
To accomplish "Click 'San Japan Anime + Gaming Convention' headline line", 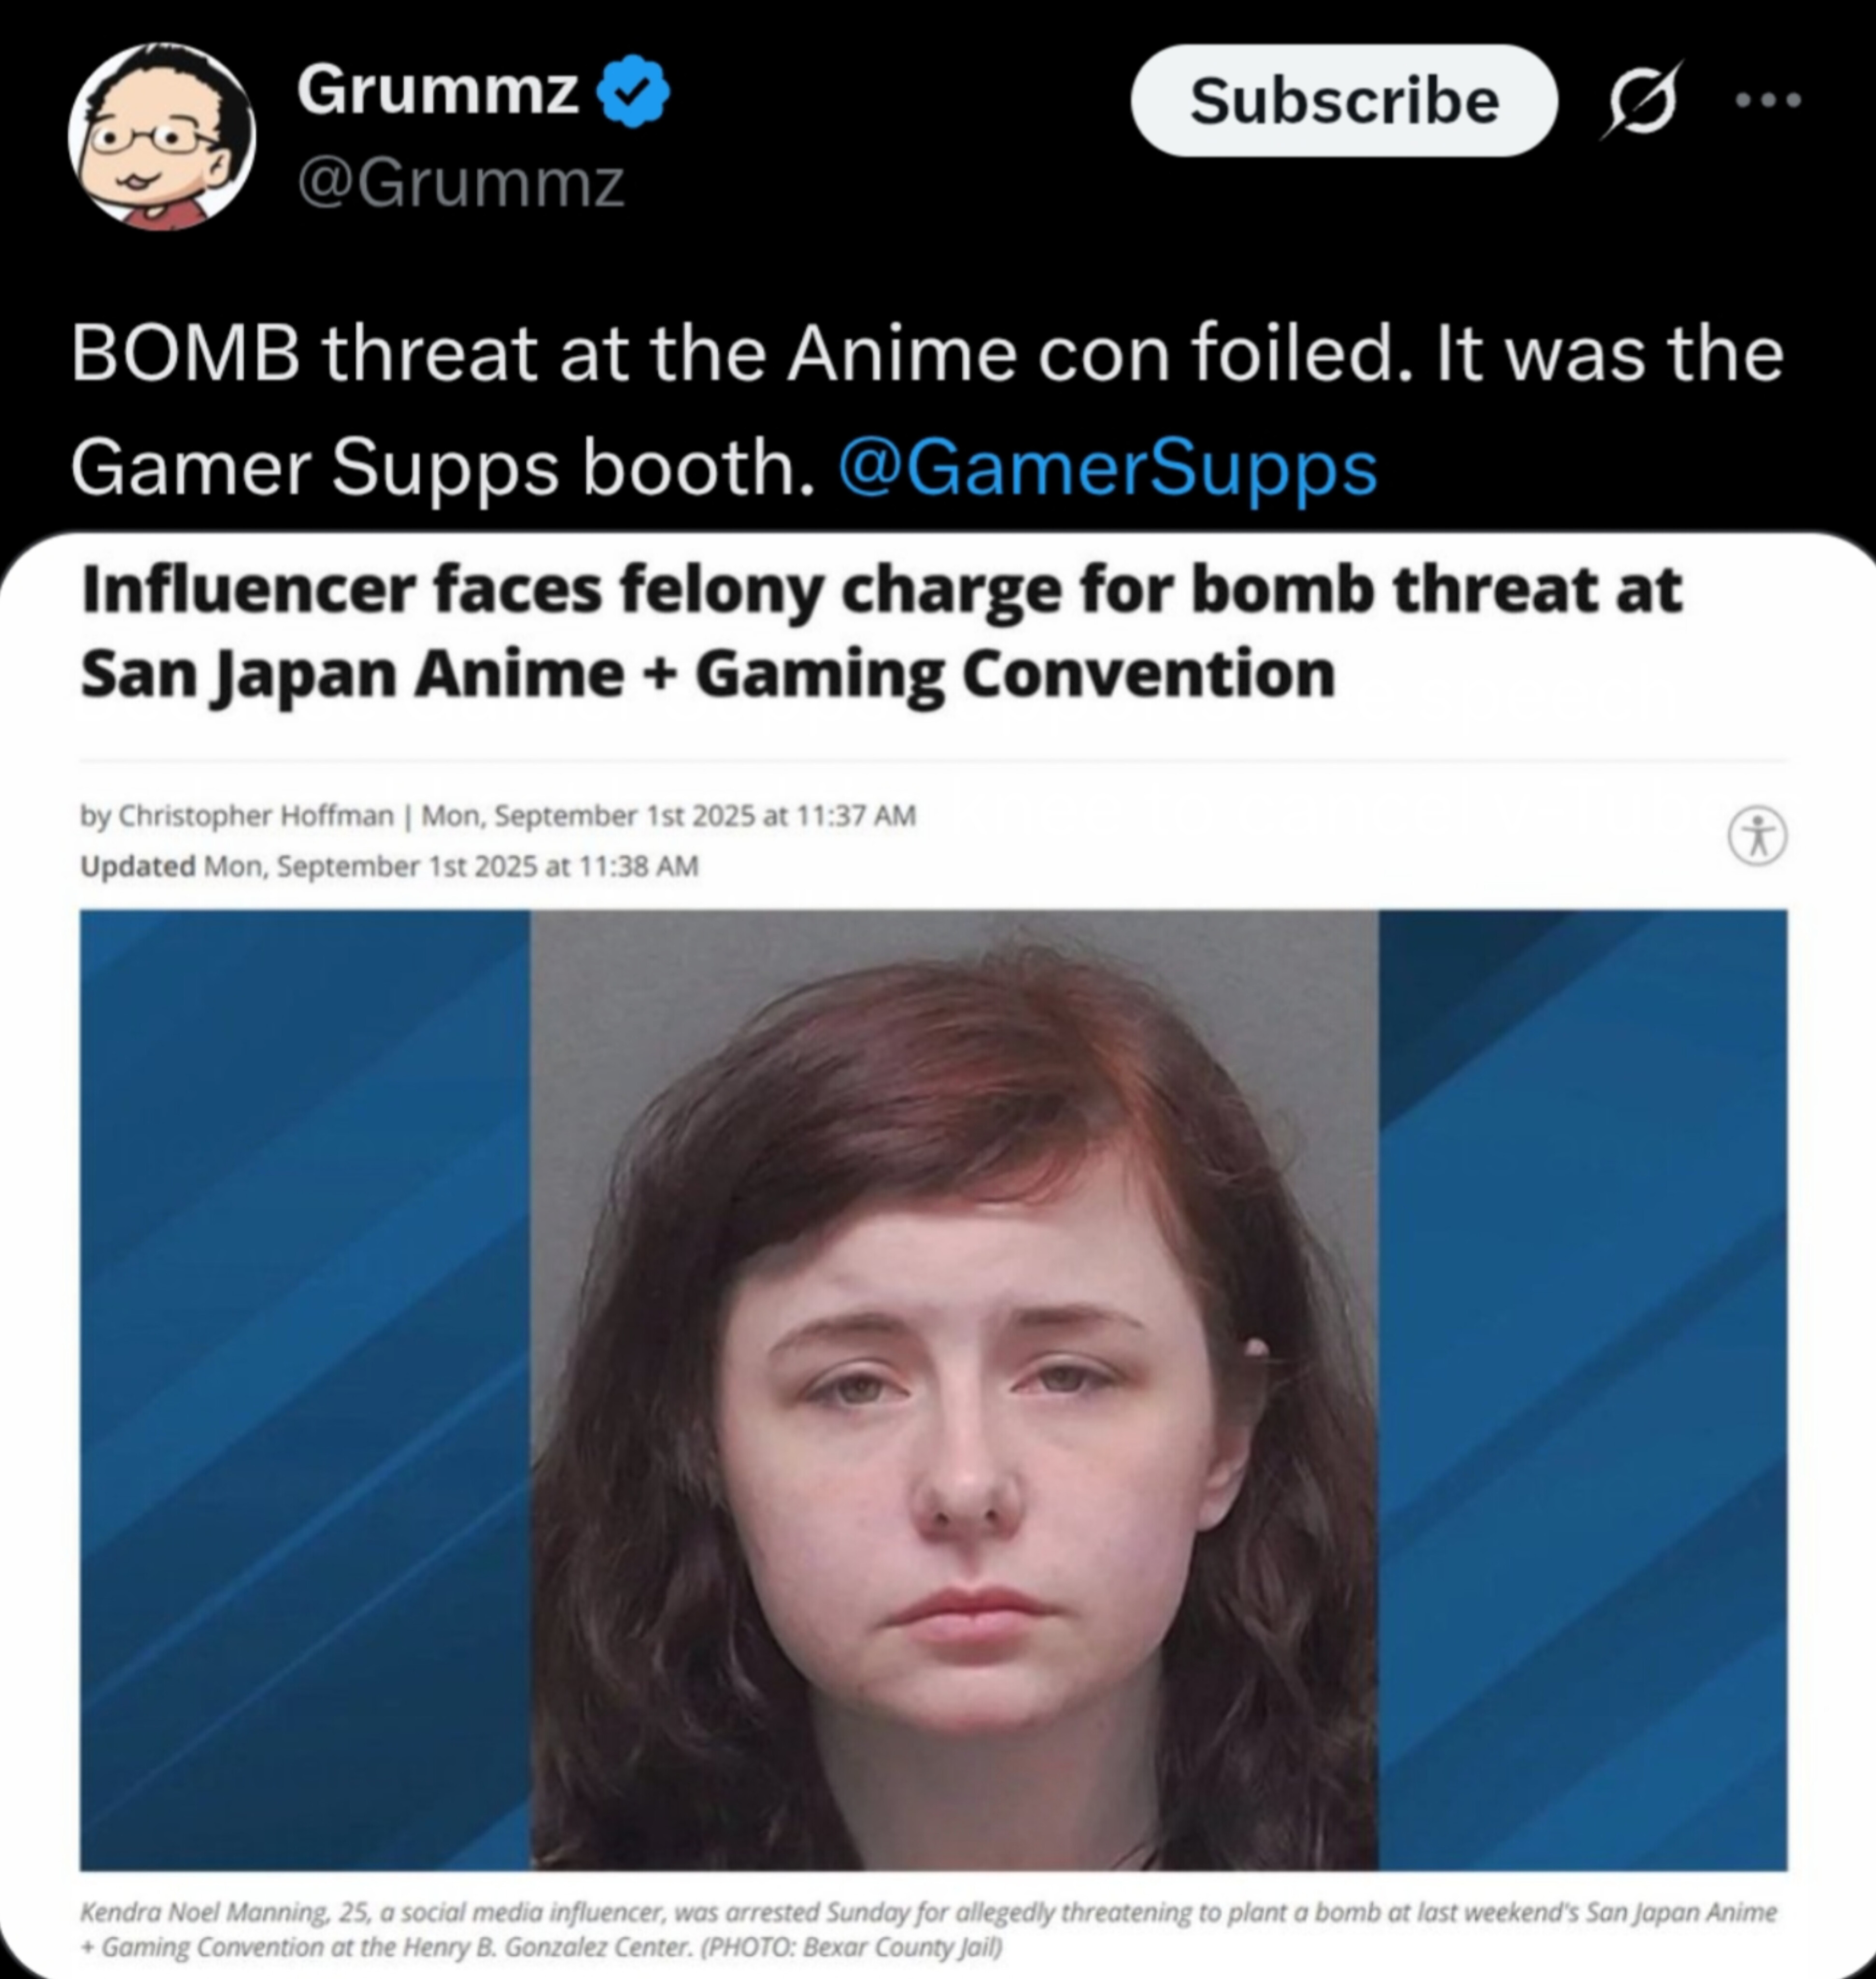I will [x=707, y=674].
